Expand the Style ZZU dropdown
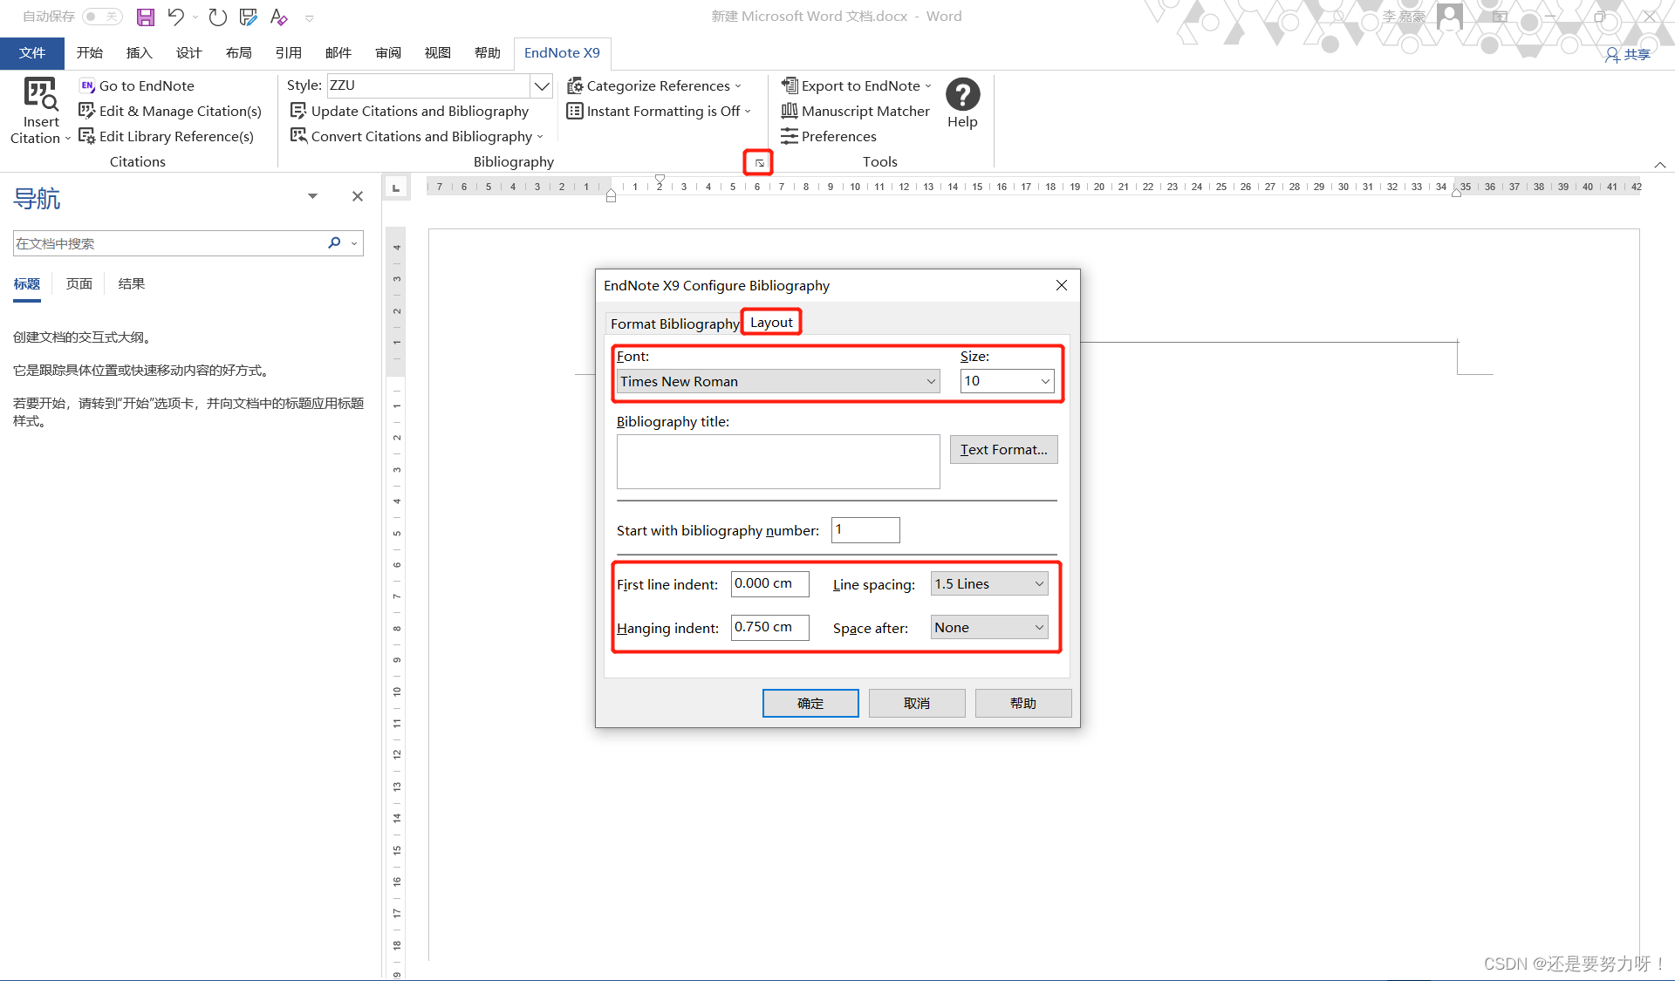The width and height of the screenshot is (1675, 981). tap(542, 85)
